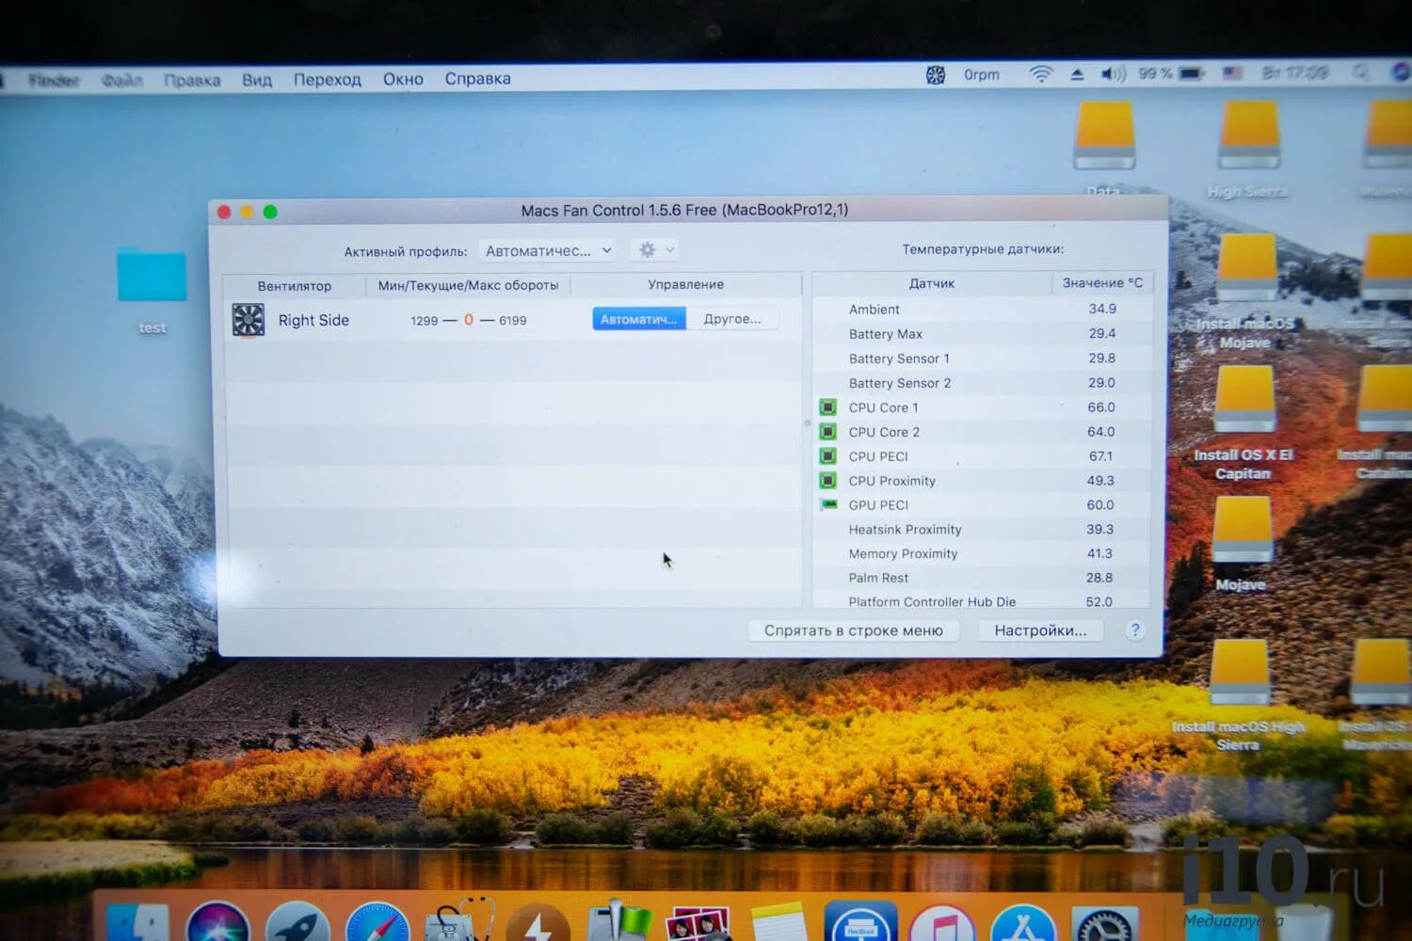Screen dimensions: 1412x941
Task: Open the profile gear options dropdown
Action: click(x=655, y=250)
